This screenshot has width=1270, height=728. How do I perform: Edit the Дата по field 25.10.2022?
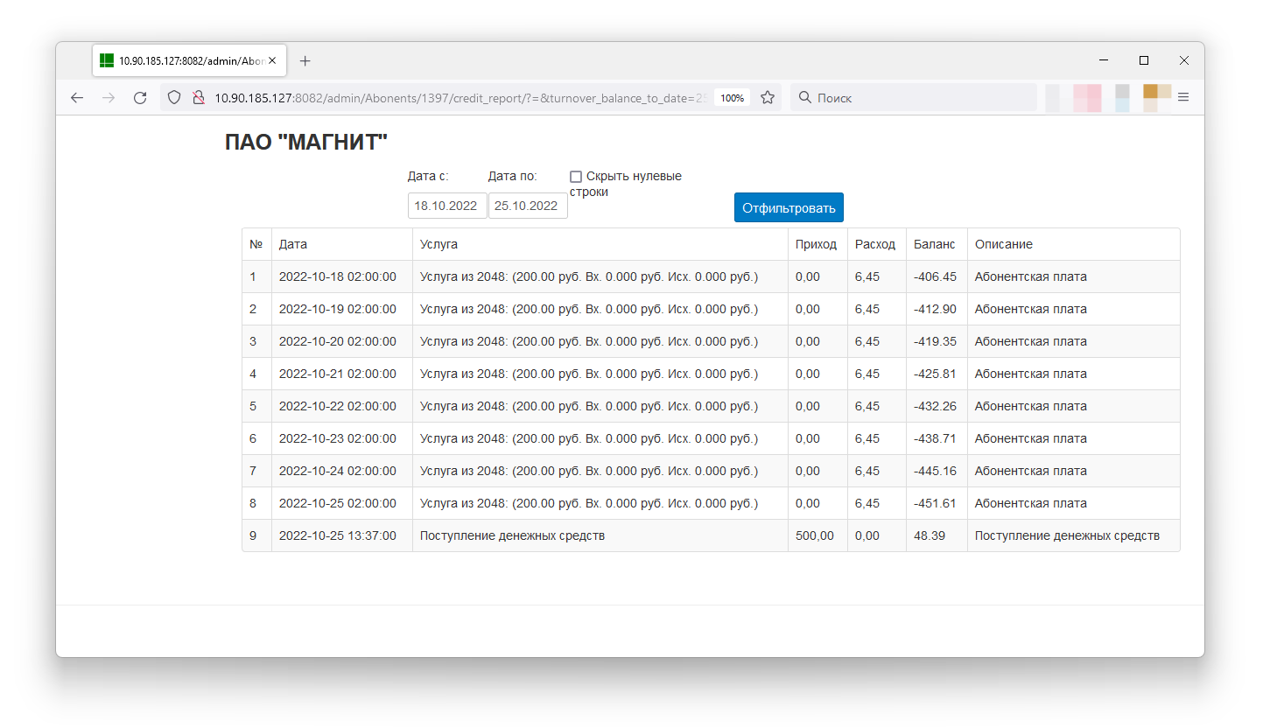528,206
